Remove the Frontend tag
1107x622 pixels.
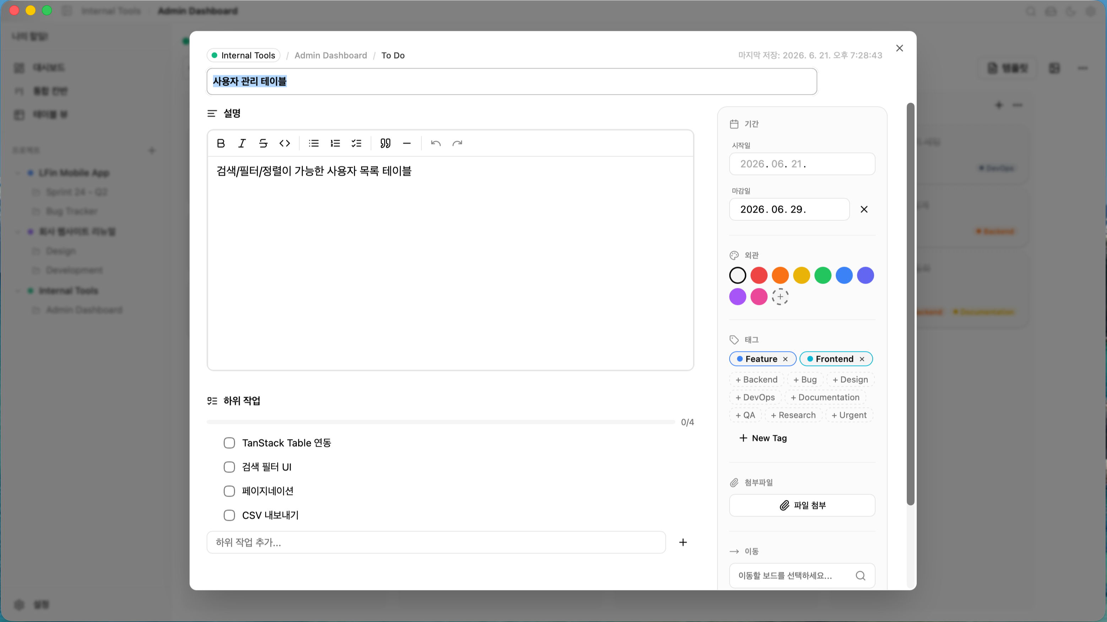click(x=862, y=359)
